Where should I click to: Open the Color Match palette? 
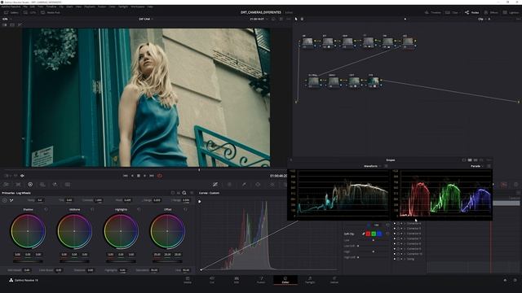[x=18, y=185]
